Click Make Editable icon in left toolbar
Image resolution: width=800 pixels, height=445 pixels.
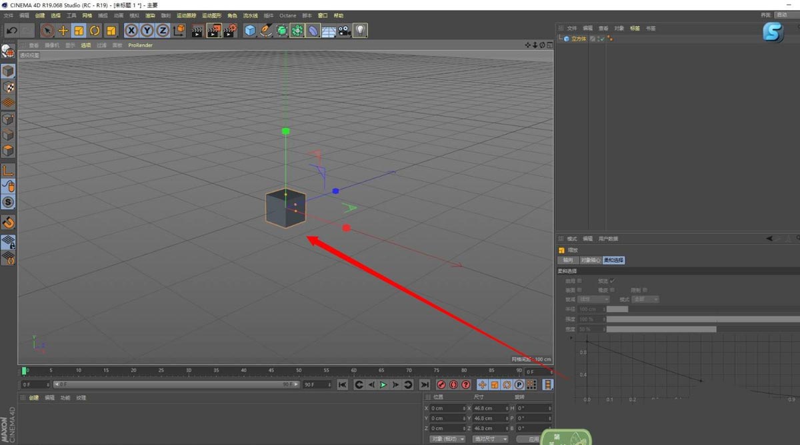coord(8,51)
